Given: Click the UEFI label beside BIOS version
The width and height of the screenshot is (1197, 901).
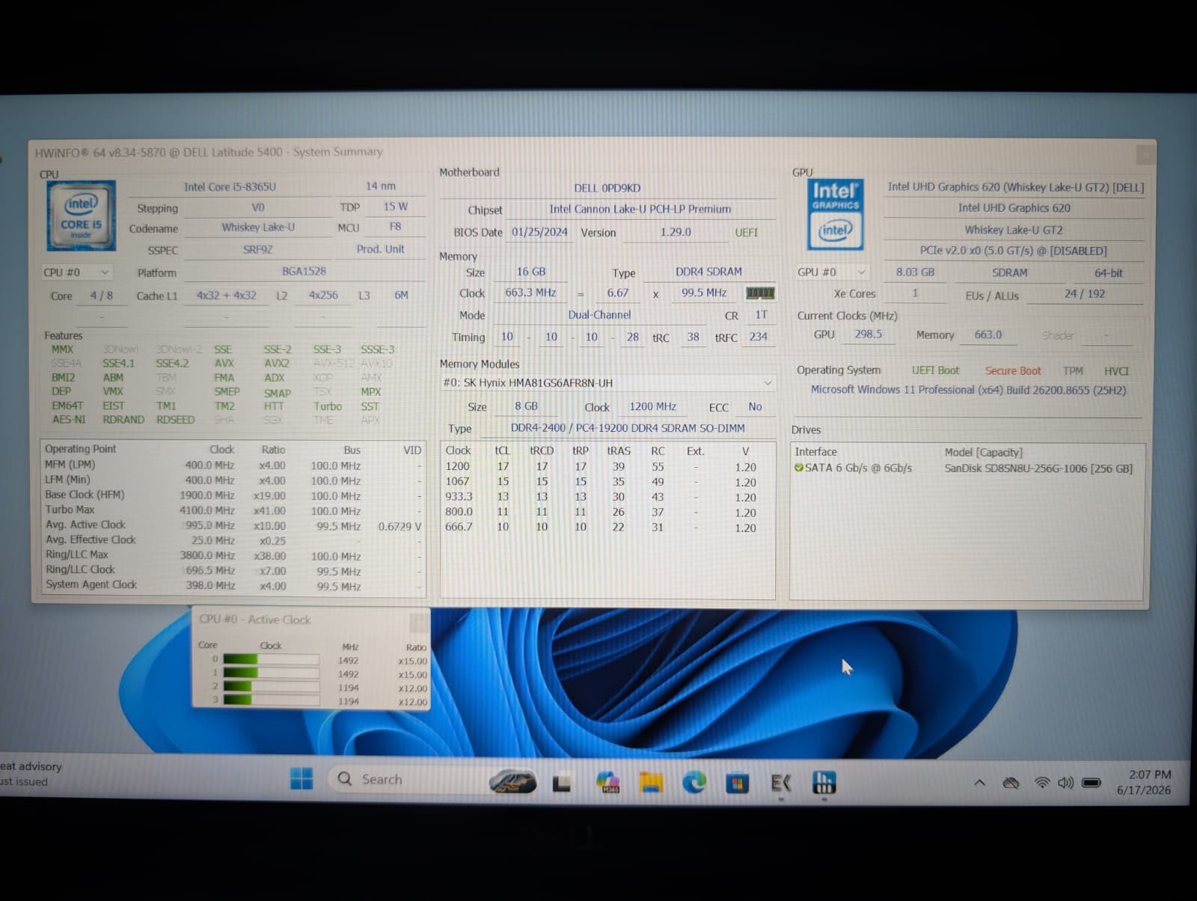Looking at the screenshot, I should pos(747,233).
